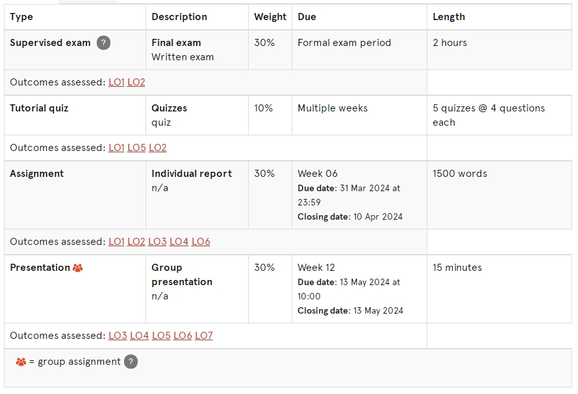Open LO7 link under Presentation outcomes
The image size is (578, 394).
[203, 336]
